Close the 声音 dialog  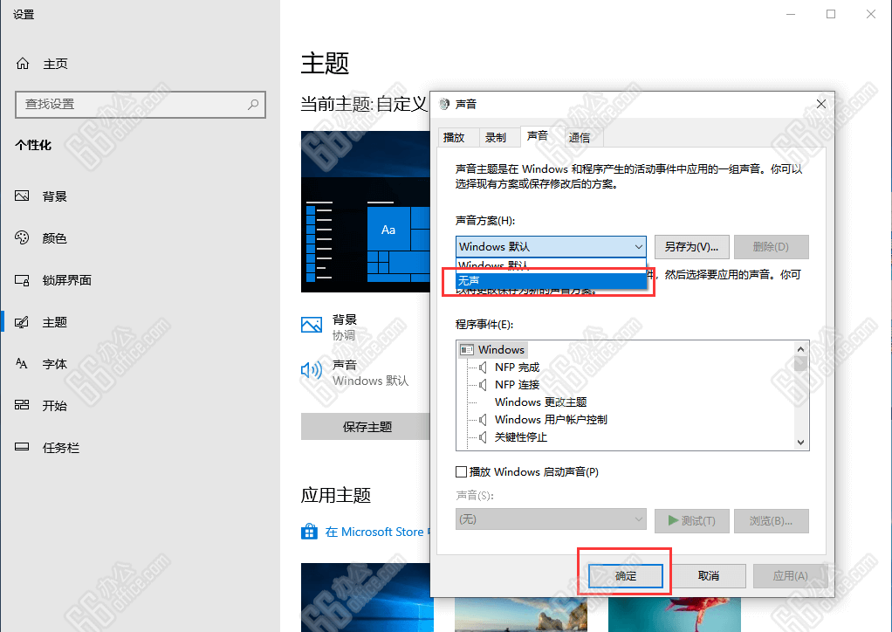821,104
